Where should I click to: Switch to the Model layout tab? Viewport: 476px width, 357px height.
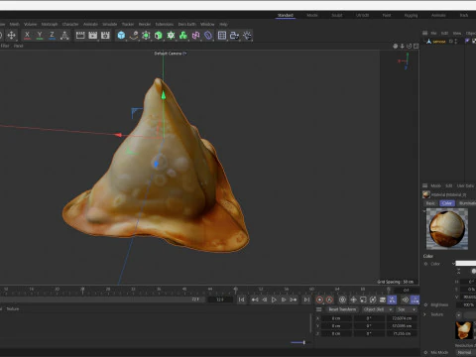[312, 15]
